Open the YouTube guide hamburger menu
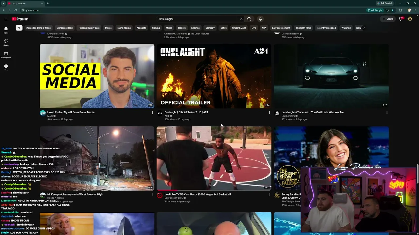 pos(6,19)
